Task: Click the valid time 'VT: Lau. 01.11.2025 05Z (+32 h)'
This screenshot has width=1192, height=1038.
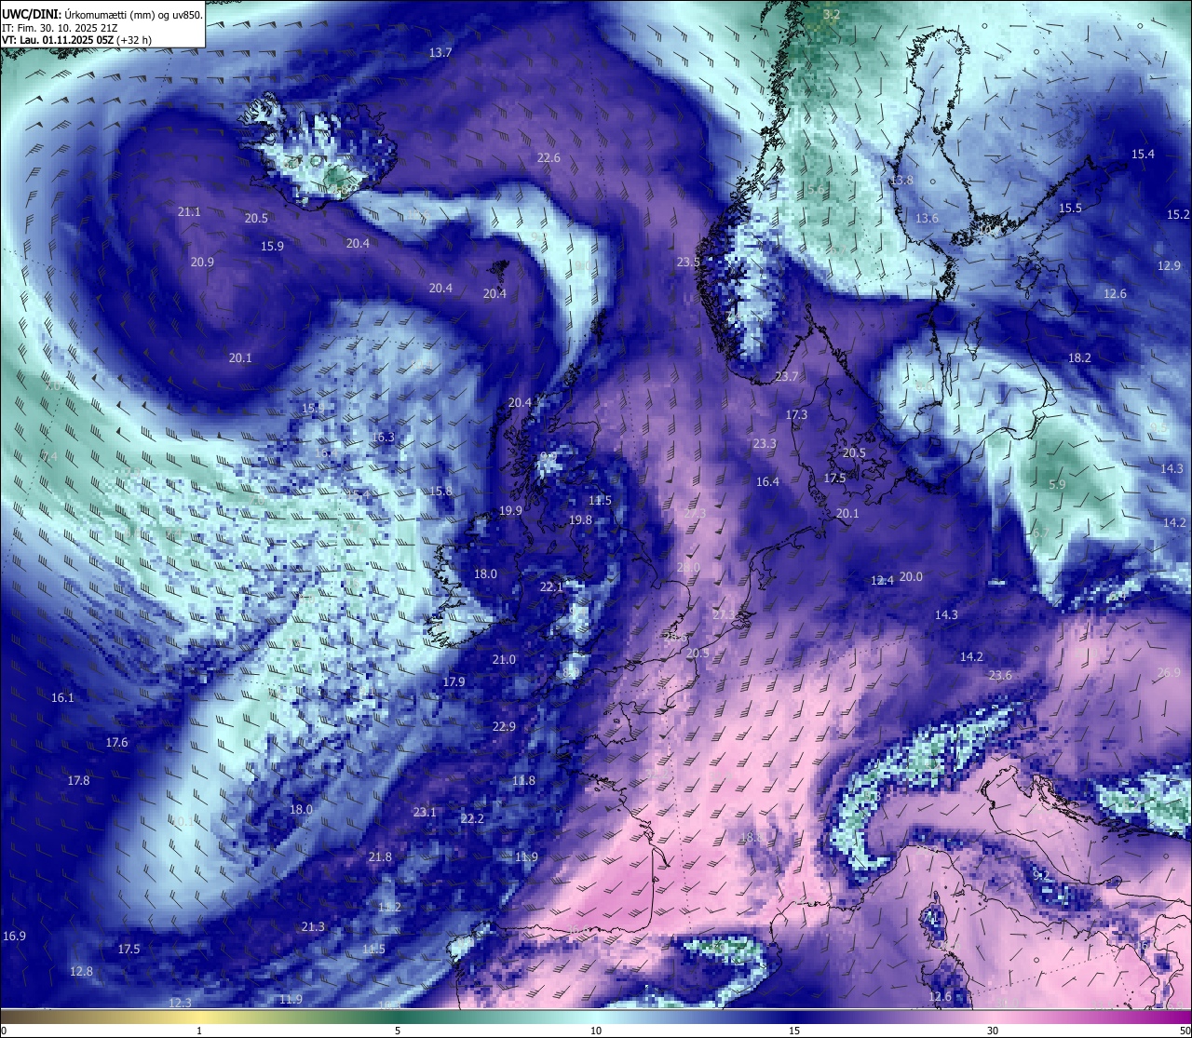Action: pyautogui.click(x=77, y=40)
